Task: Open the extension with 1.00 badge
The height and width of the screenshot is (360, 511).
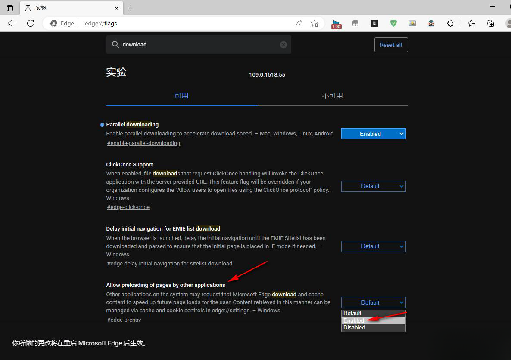Action: tap(337, 24)
